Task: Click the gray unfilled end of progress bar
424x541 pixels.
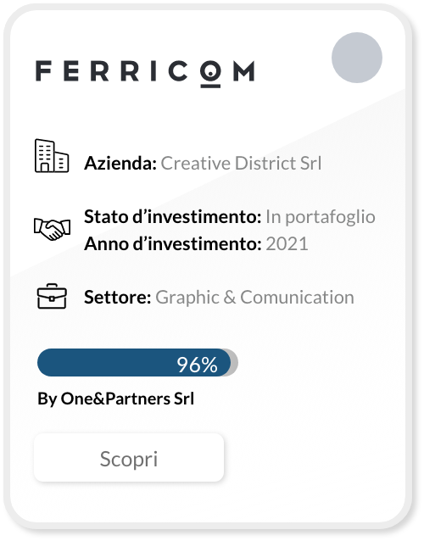Action: coord(234,363)
